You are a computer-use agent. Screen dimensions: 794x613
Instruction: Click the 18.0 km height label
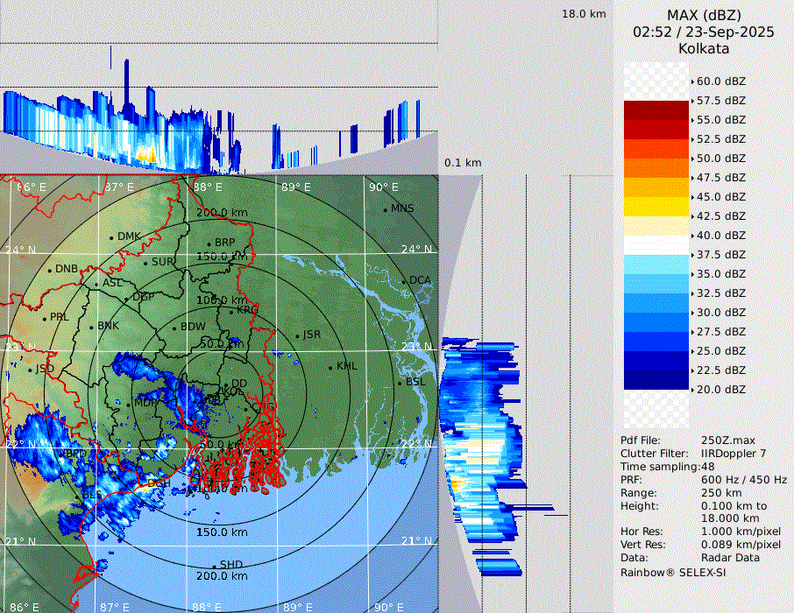[x=584, y=14]
